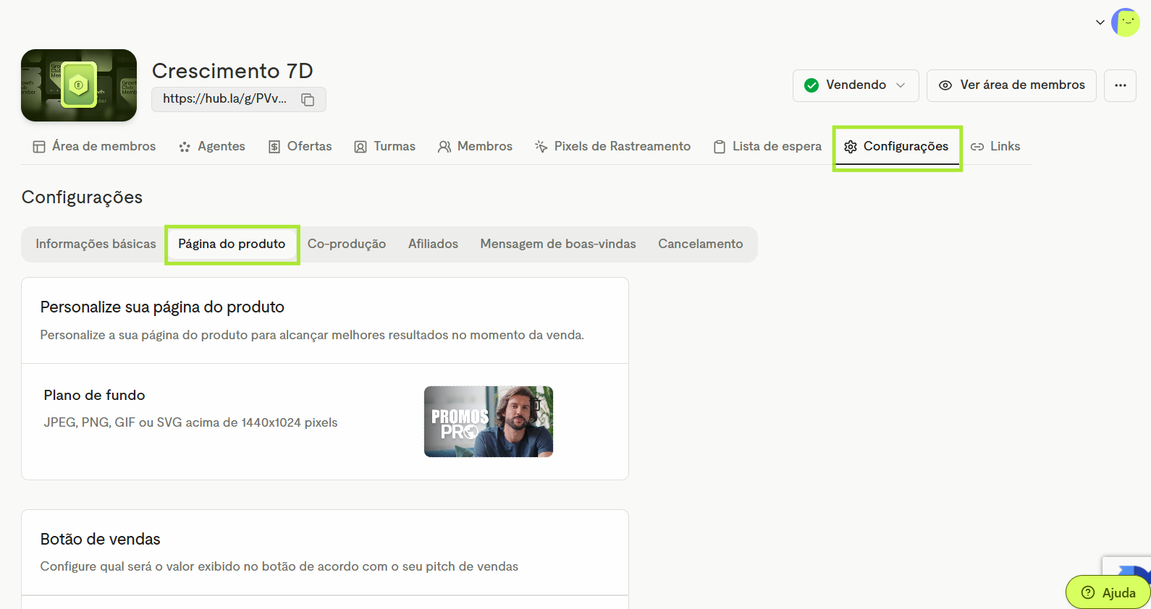Image resolution: width=1151 pixels, height=609 pixels.
Task: Go to the Área de membros tab
Action: [x=94, y=146]
